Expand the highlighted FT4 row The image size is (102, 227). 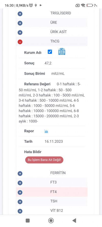20,192
